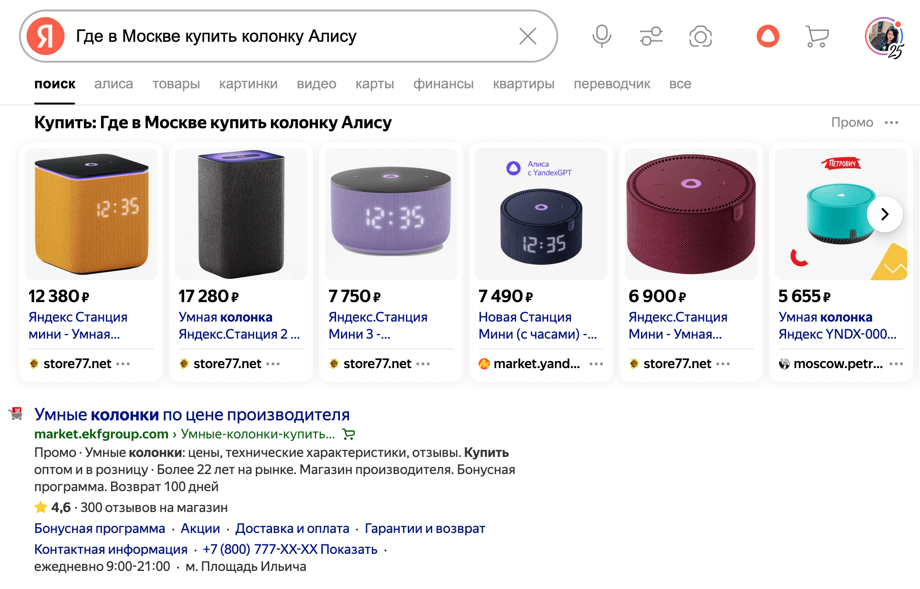The image size is (920, 589).
Task: Start voice search with microphone icon
Action: click(601, 36)
